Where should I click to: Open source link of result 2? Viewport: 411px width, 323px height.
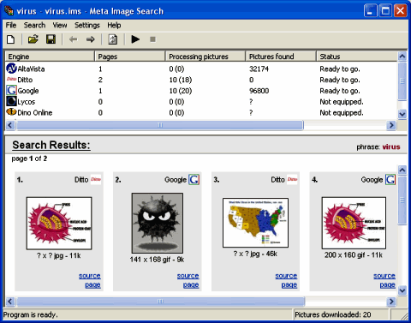pyautogui.click(x=188, y=276)
